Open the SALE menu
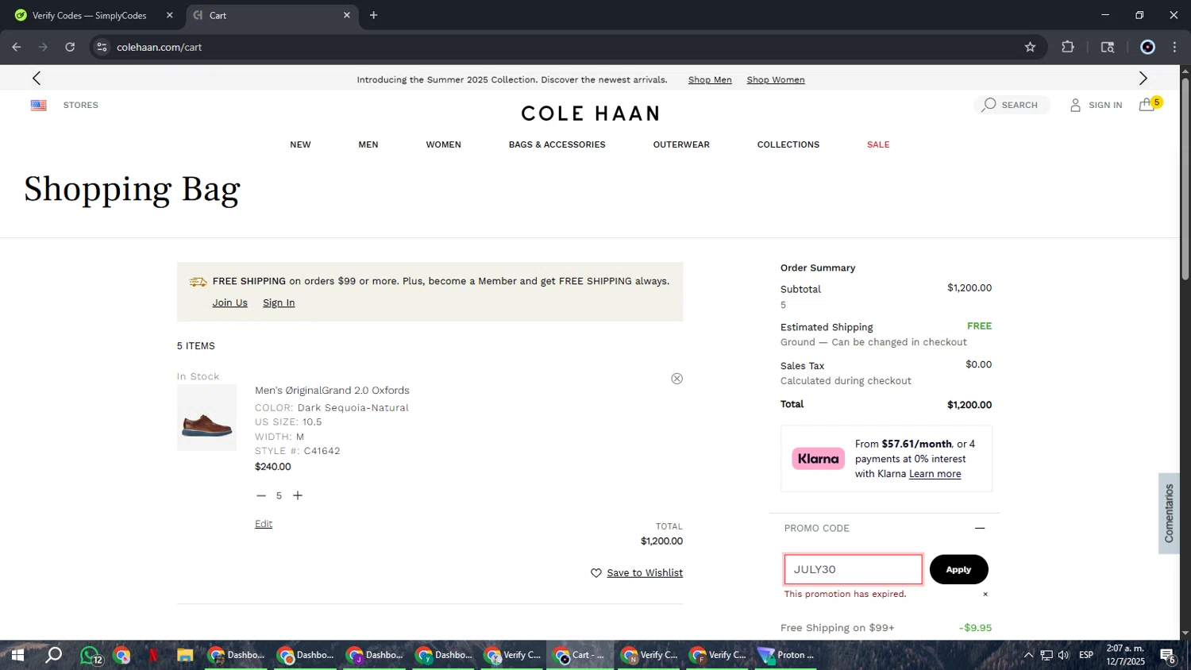Screen dimensions: 1191x670 pyautogui.click(x=878, y=144)
